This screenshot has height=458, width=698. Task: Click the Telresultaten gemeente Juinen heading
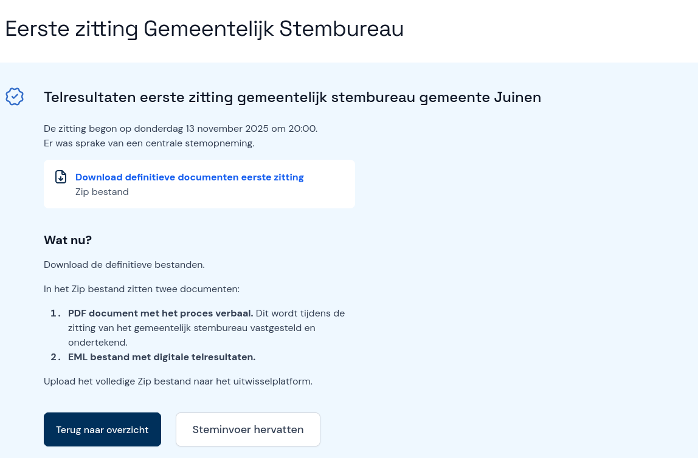[x=292, y=97]
